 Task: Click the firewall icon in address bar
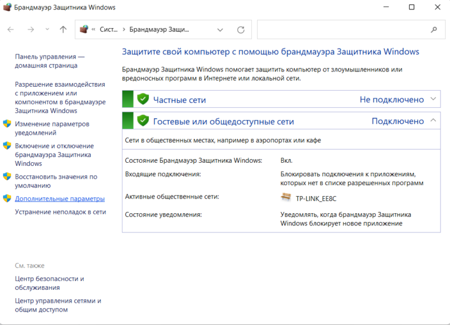tap(84, 29)
